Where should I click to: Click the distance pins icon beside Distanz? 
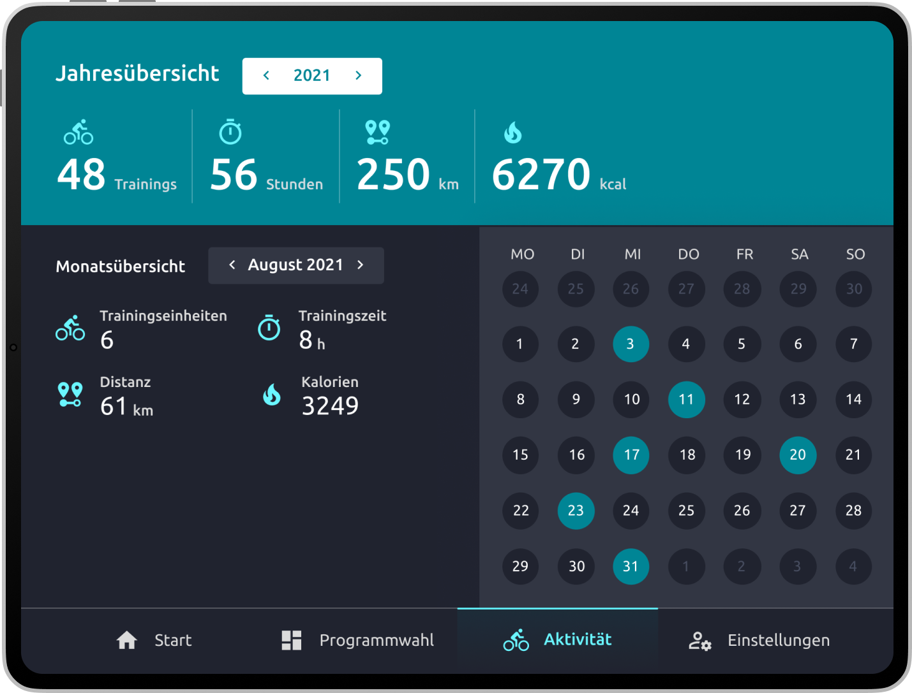pyautogui.click(x=70, y=395)
